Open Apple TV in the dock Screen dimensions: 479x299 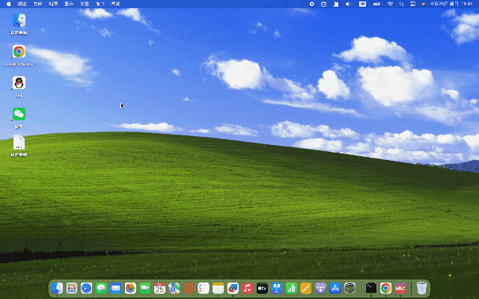click(x=262, y=288)
